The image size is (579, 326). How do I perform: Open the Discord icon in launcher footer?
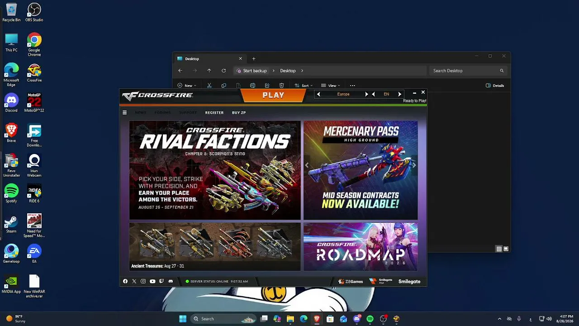171,281
